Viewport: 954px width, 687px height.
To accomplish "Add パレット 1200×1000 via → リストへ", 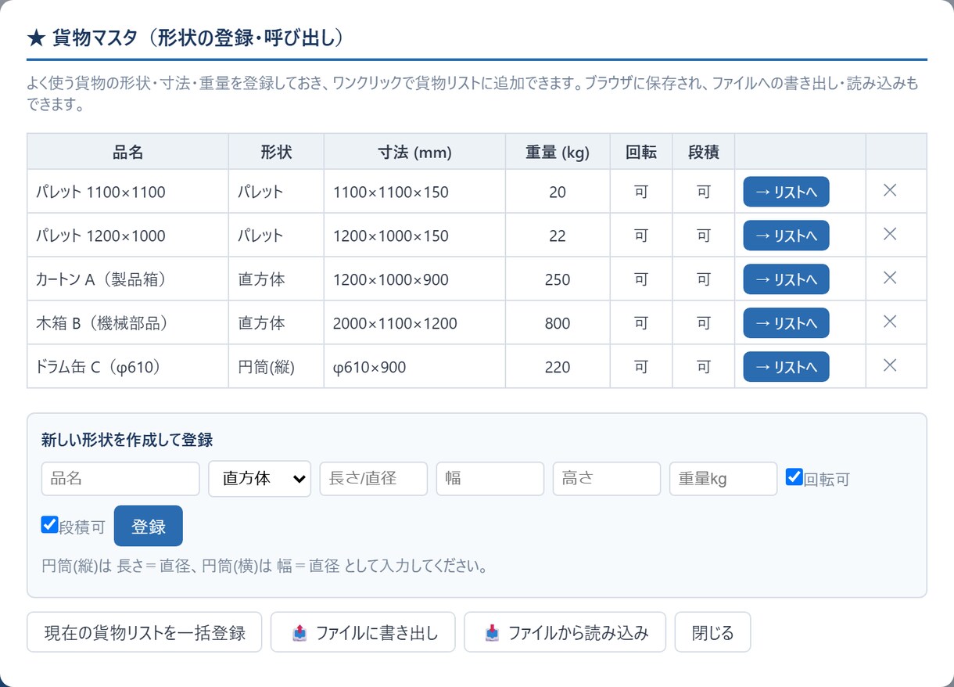I will [x=786, y=236].
